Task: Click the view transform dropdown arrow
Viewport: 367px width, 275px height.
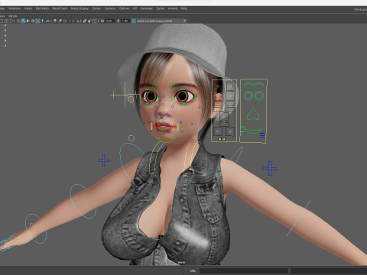Action: point(184,21)
